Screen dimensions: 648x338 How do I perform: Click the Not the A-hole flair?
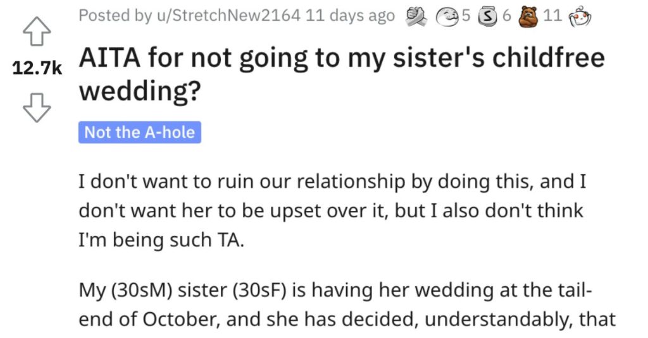tap(139, 132)
